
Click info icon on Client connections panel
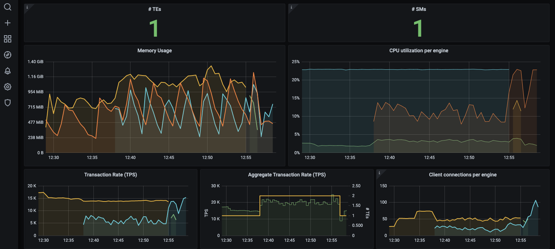tap(379, 172)
